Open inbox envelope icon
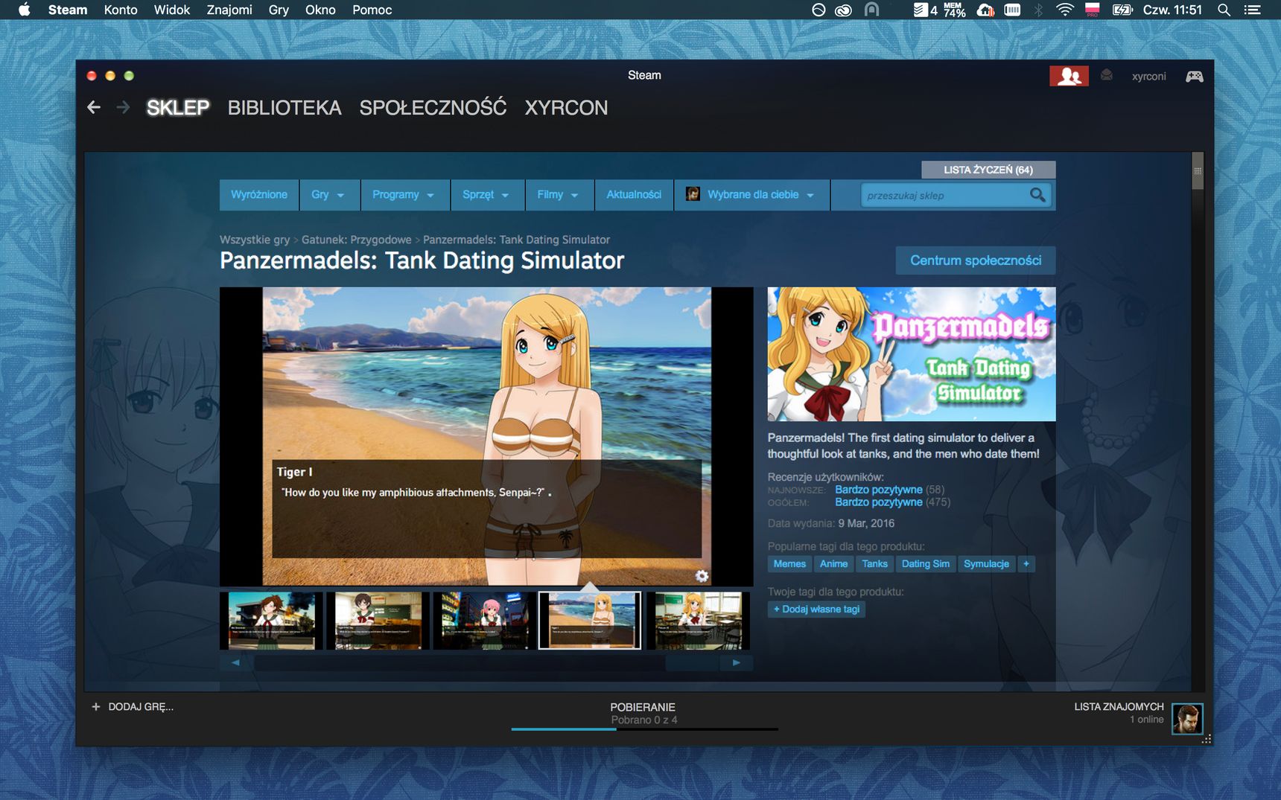1281x800 pixels. (x=1107, y=75)
